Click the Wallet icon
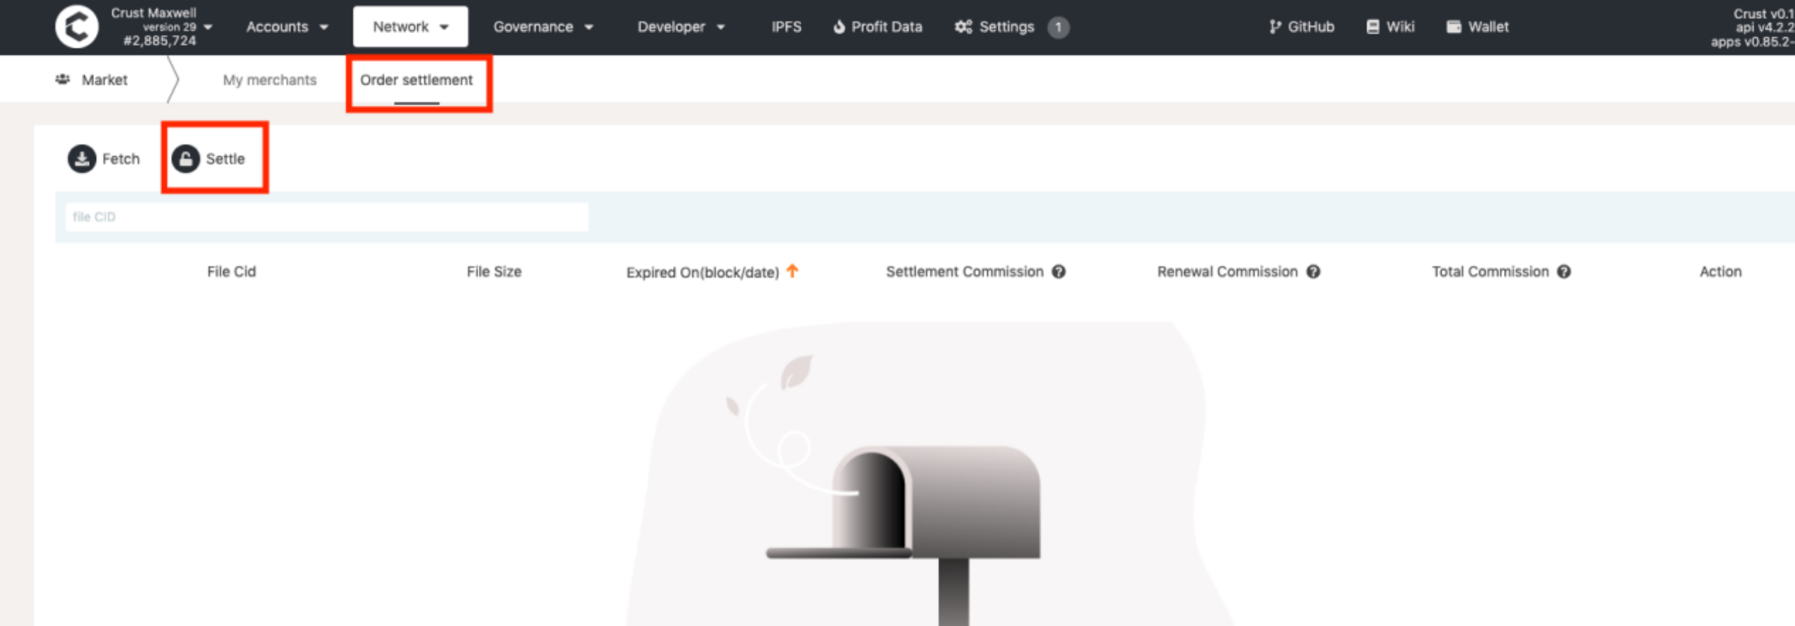Viewport: 1795px width, 626px height. click(x=1454, y=27)
